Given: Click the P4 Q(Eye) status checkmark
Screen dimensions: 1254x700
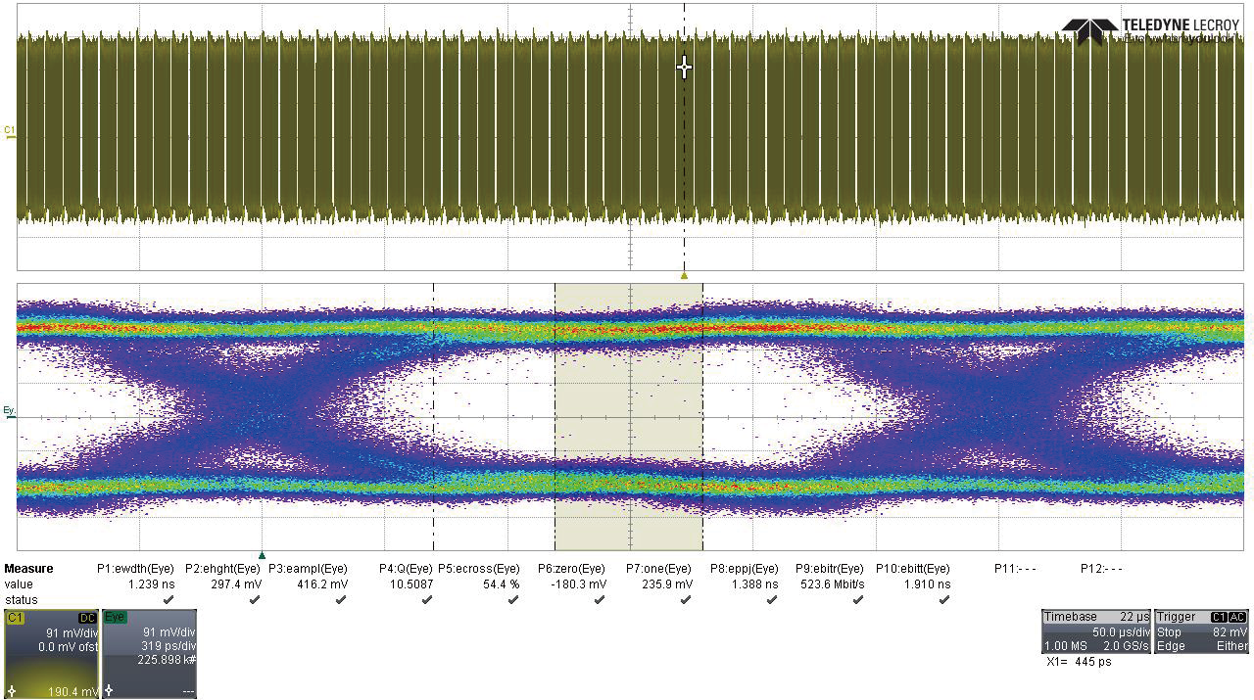Looking at the screenshot, I should (427, 600).
